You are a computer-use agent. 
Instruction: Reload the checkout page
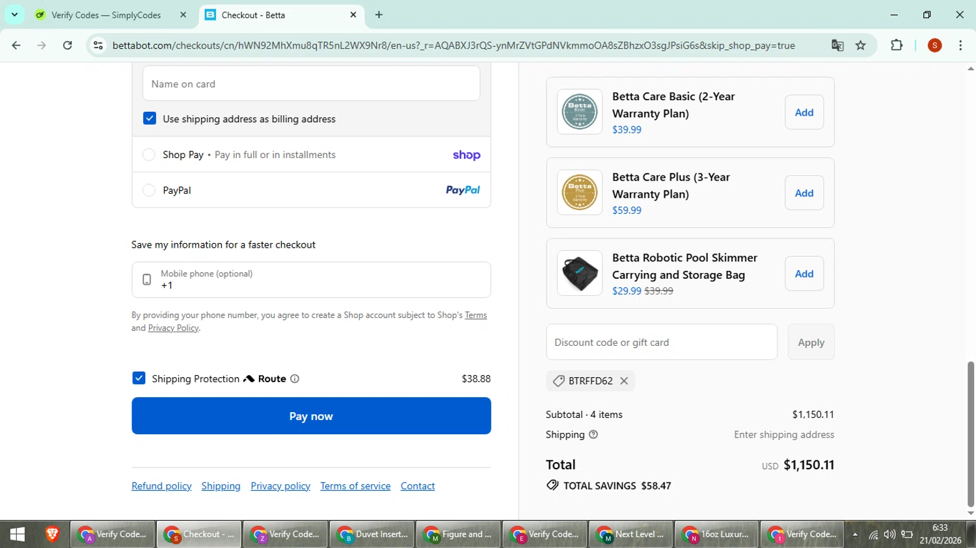coord(68,46)
